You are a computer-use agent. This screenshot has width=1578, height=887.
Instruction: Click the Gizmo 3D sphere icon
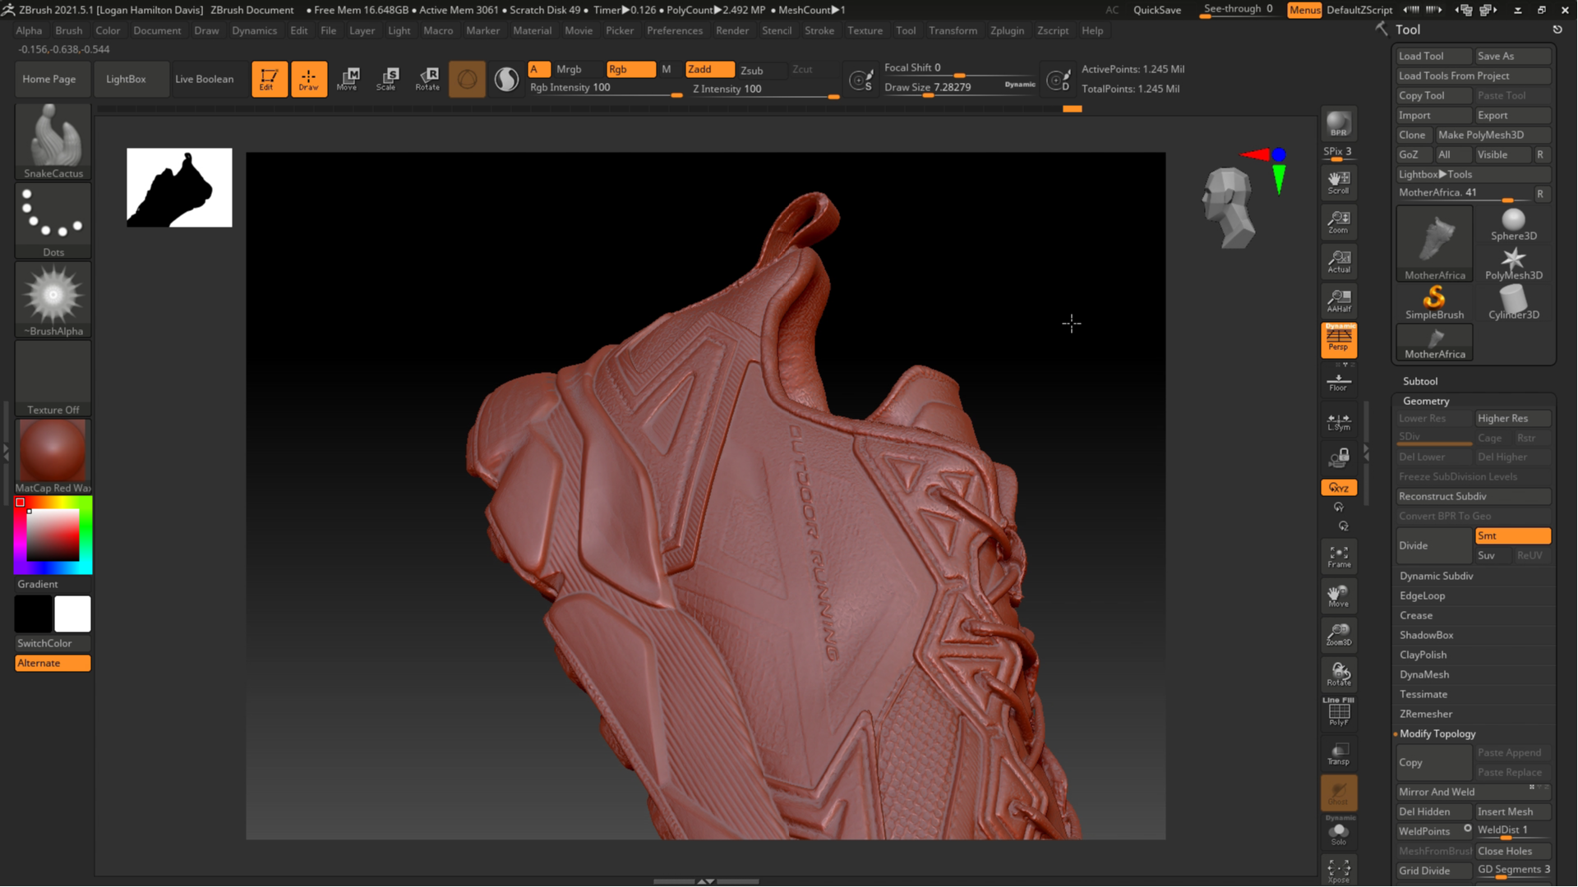pos(467,79)
